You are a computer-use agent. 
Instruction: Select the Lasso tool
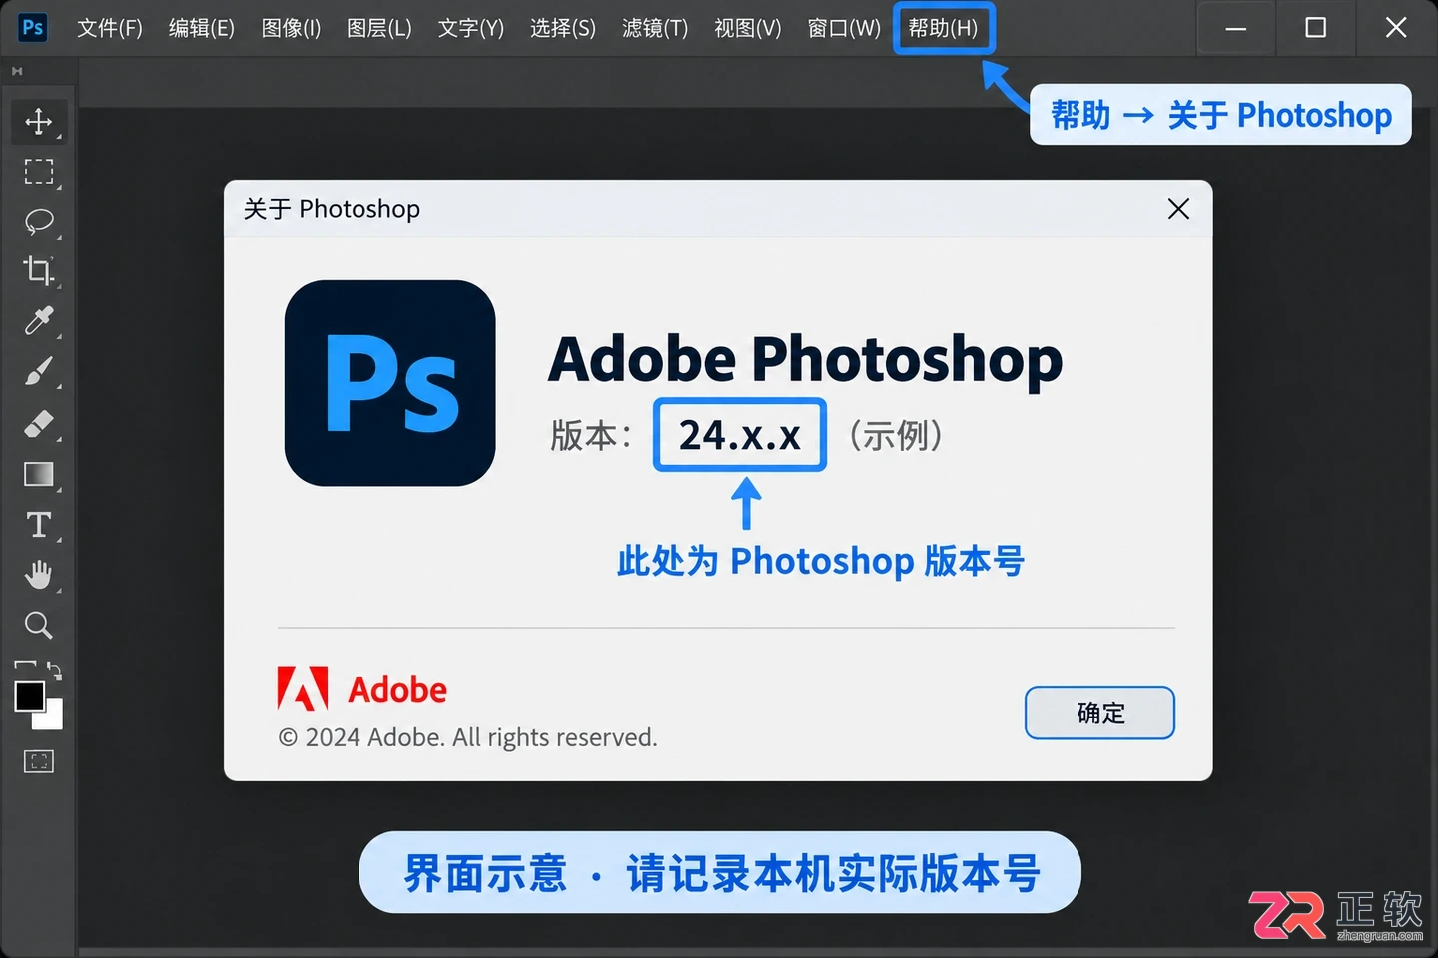click(39, 221)
